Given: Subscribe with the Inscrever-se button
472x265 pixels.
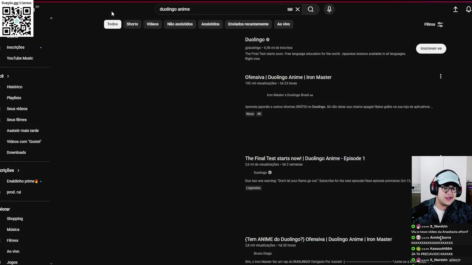Looking at the screenshot, I should tap(431, 49).
